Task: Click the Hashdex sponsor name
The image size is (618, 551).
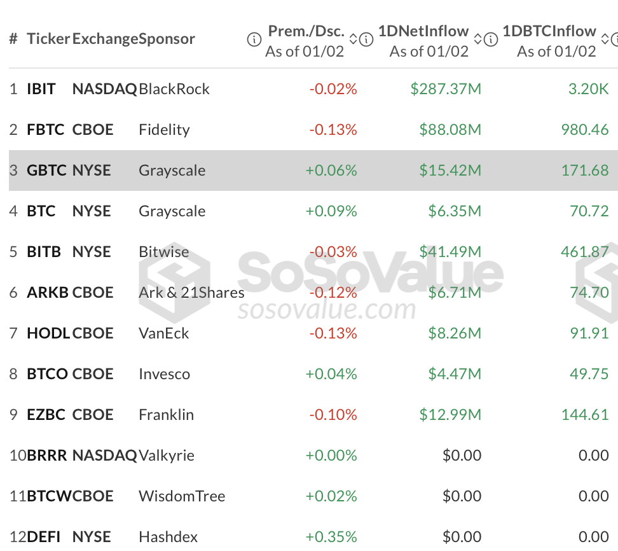Action: point(168,537)
